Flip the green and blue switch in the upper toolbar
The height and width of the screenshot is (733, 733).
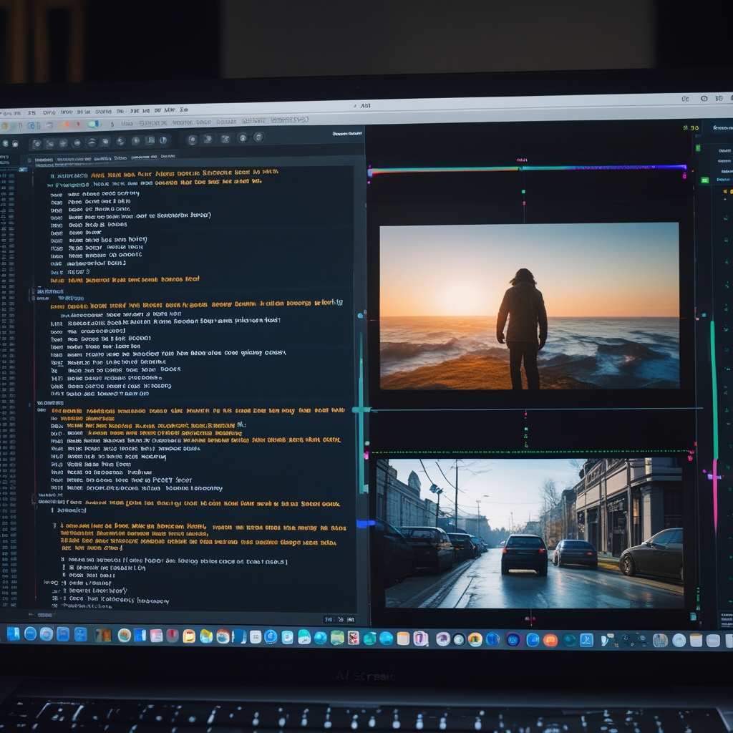(x=94, y=125)
